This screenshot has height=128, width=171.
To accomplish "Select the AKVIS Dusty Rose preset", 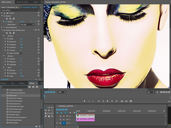I will (15, 103).
